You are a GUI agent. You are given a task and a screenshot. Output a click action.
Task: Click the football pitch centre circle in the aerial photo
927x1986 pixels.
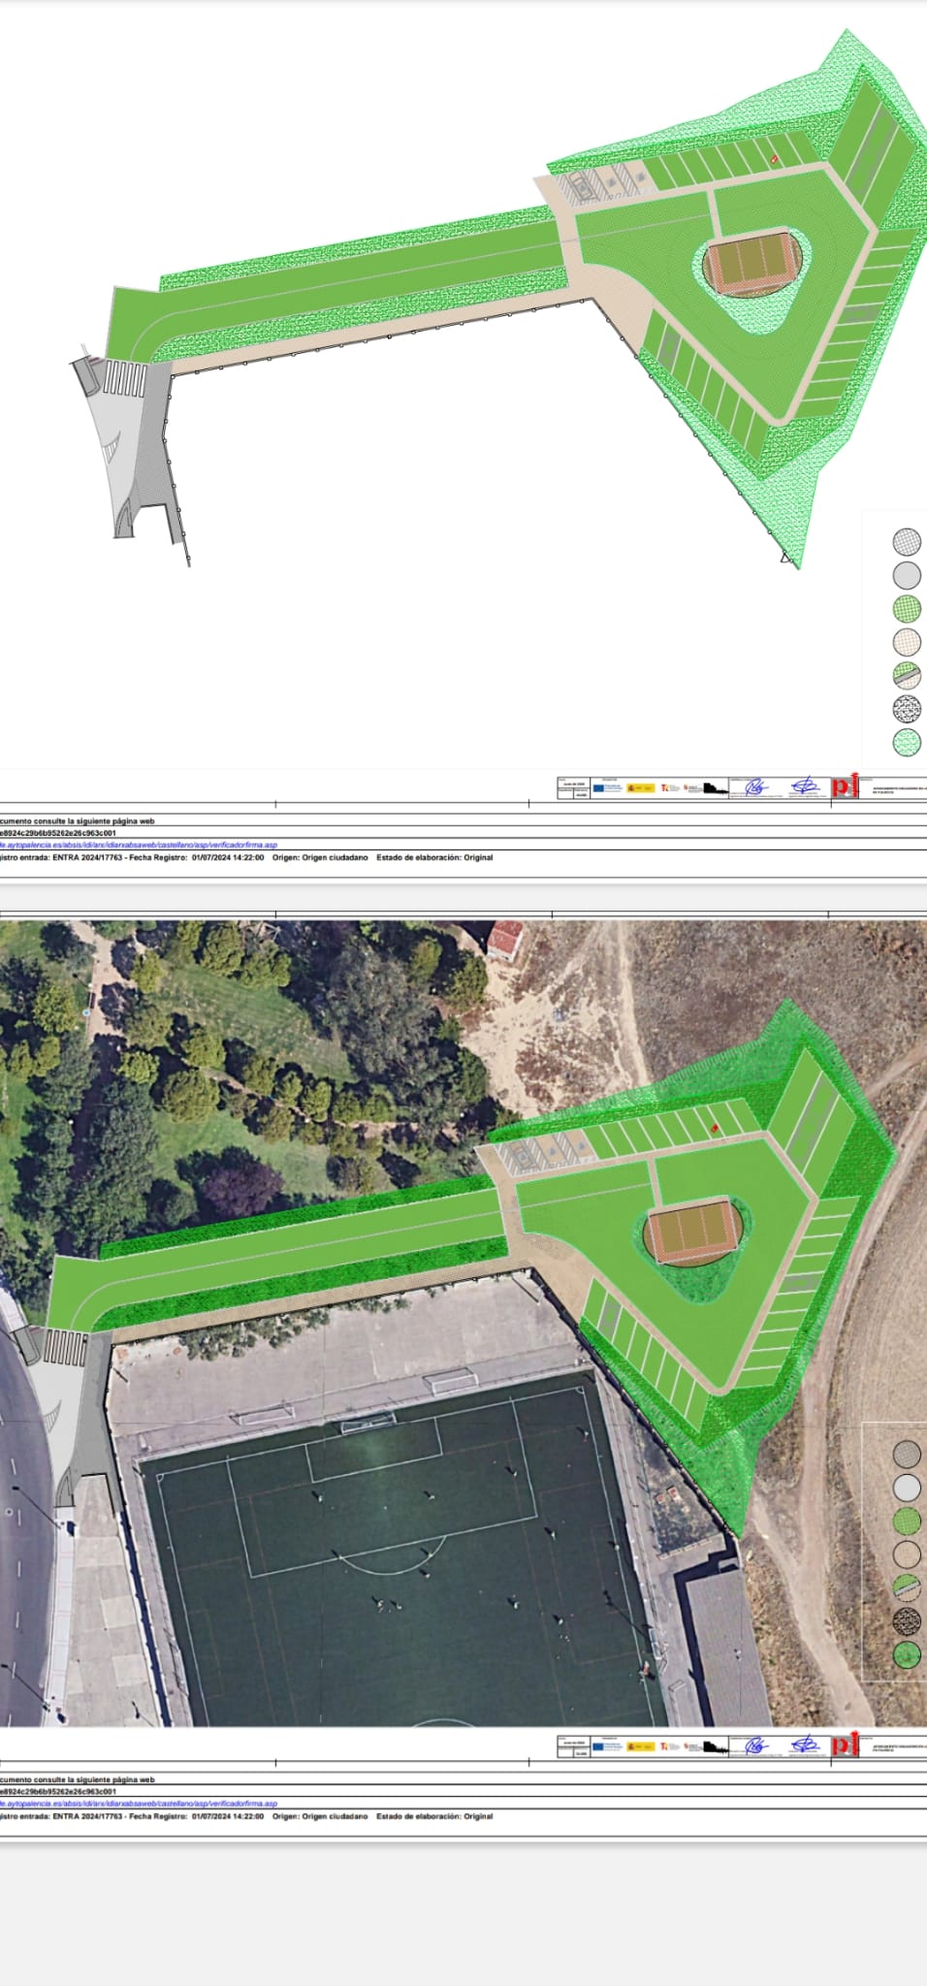(443, 1723)
